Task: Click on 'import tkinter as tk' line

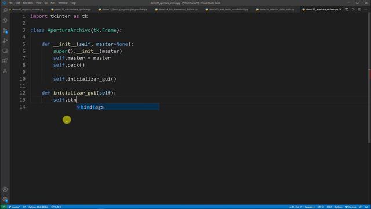Action: [59, 16]
